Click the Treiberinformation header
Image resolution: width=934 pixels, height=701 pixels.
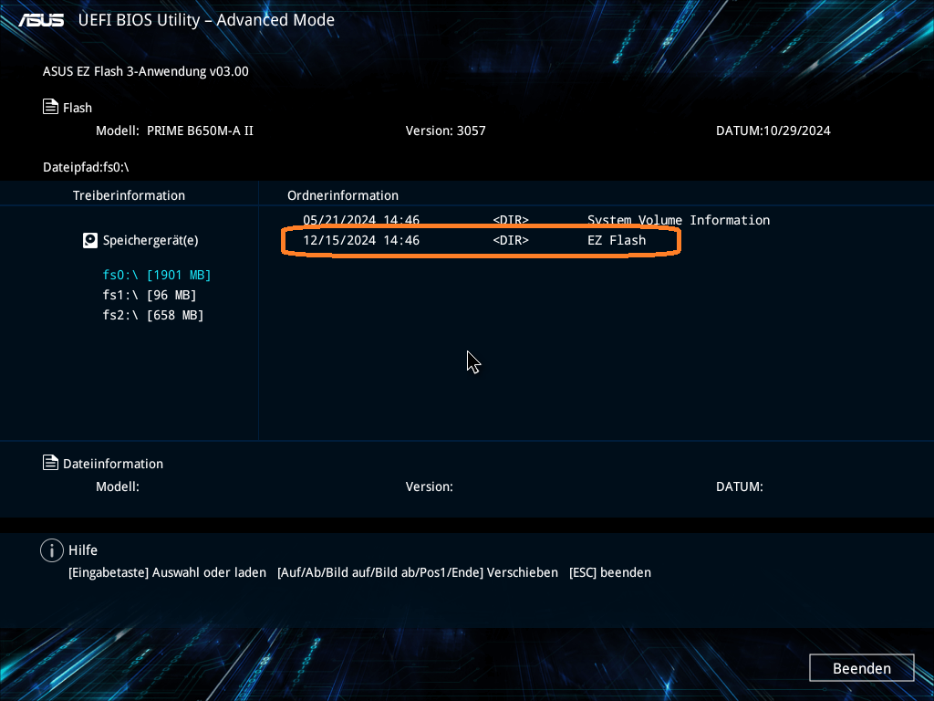pyautogui.click(x=129, y=195)
